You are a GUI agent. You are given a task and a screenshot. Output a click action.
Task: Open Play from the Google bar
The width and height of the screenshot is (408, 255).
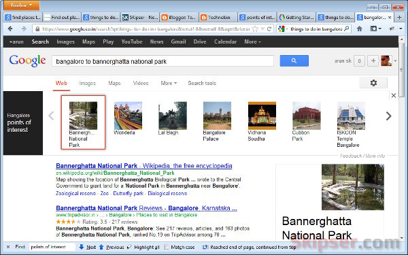coord(108,41)
